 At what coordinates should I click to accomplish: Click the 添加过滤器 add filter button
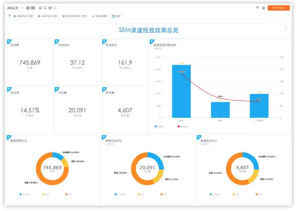click(100, 16)
